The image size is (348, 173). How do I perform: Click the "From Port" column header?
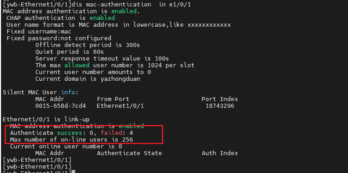click(x=113, y=99)
